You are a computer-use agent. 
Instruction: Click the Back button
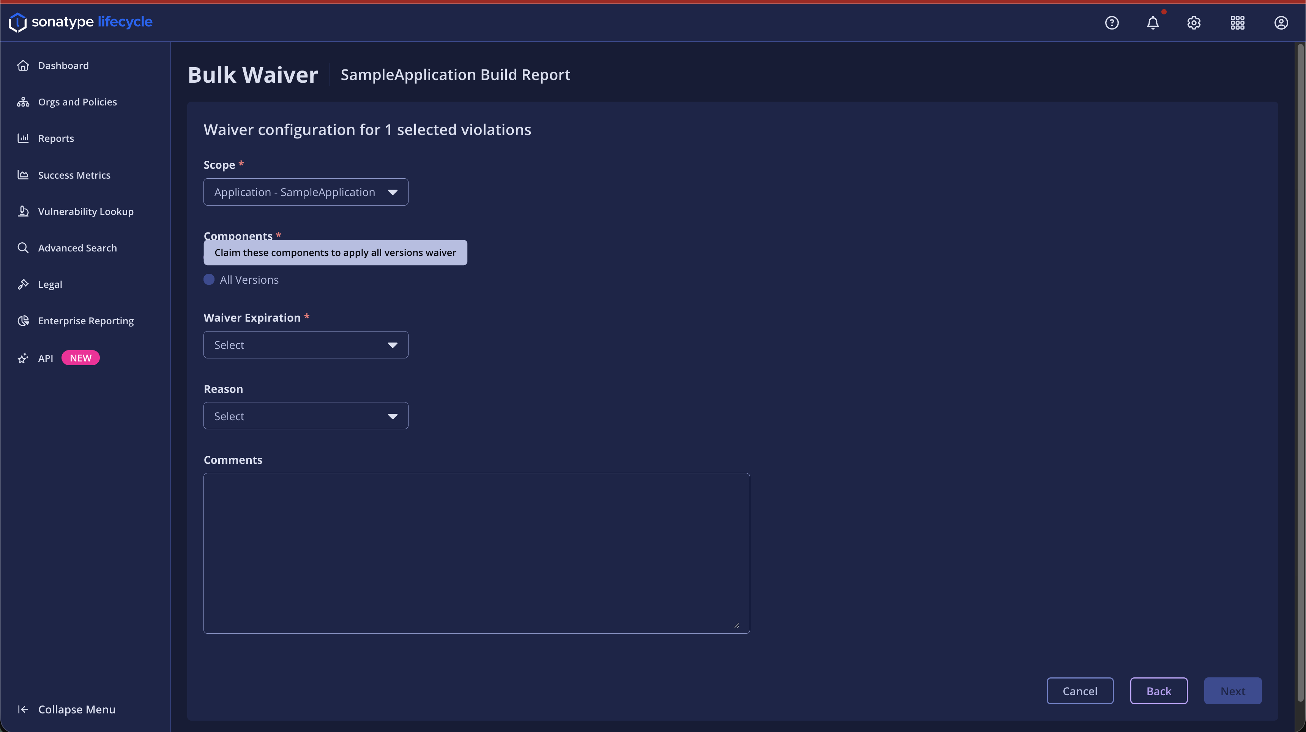point(1158,691)
